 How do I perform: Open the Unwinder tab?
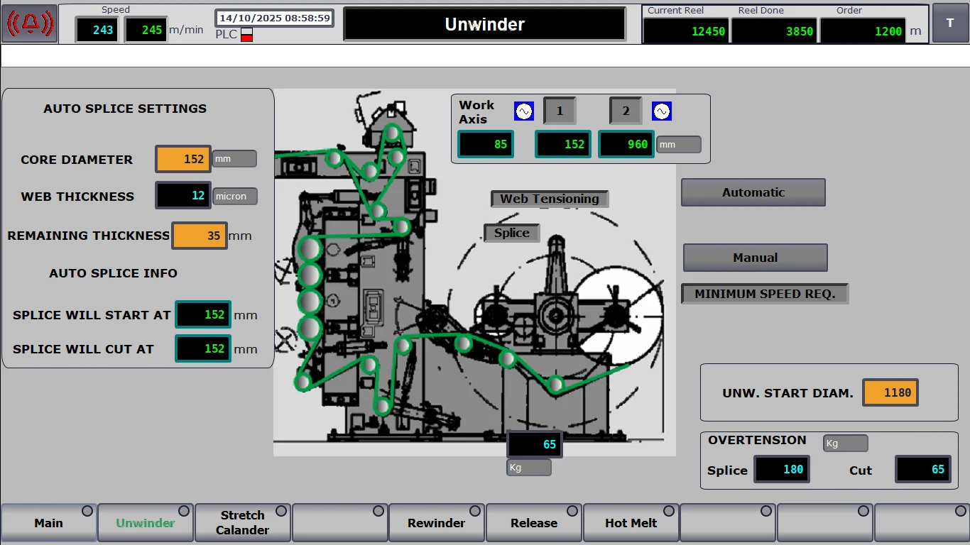(146, 523)
